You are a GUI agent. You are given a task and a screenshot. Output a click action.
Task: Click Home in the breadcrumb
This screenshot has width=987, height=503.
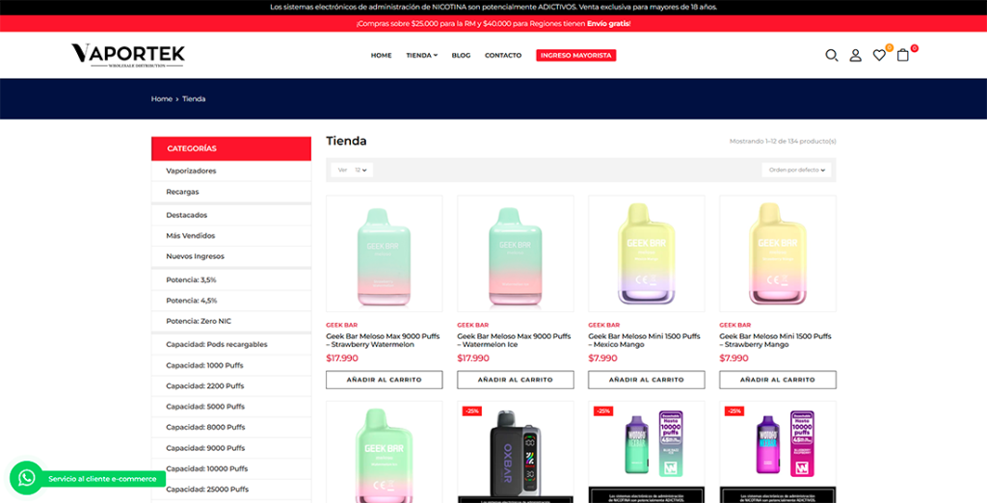(x=161, y=99)
